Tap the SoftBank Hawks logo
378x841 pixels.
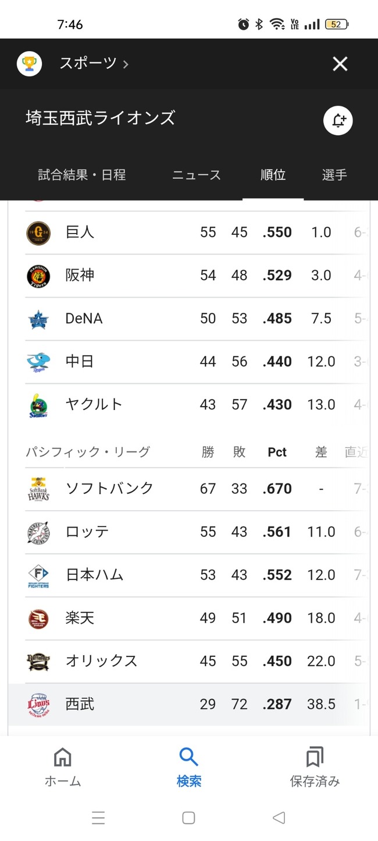point(38,489)
